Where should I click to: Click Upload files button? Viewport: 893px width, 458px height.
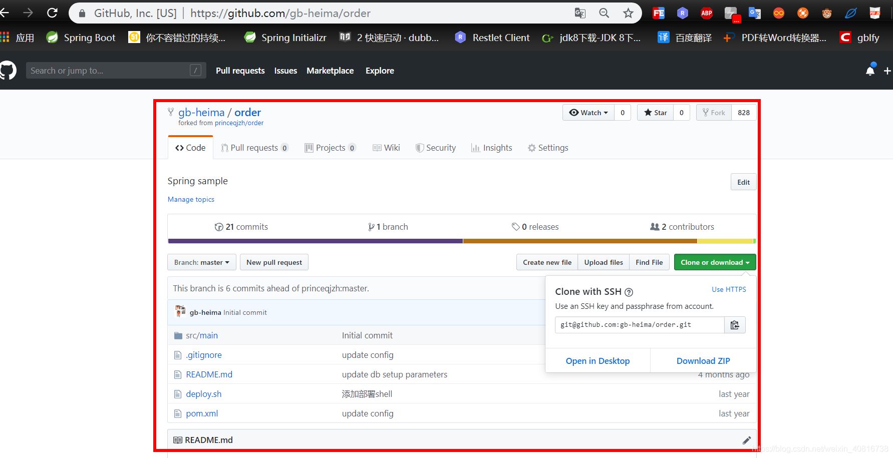click(604, 262)
